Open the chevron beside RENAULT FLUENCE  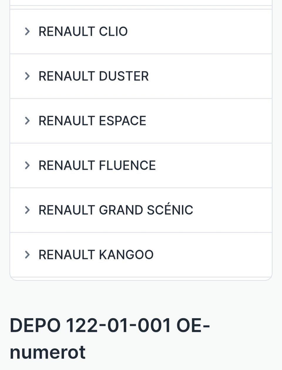27,165
